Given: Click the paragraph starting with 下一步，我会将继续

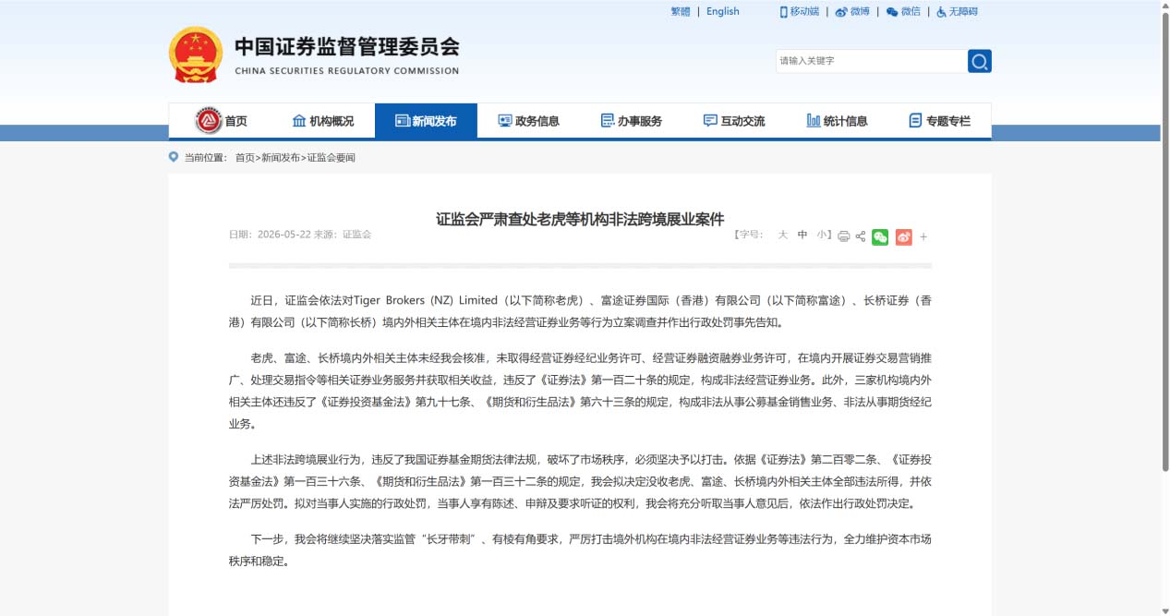Looking at the screenshot, I should [x=580, y=550].
